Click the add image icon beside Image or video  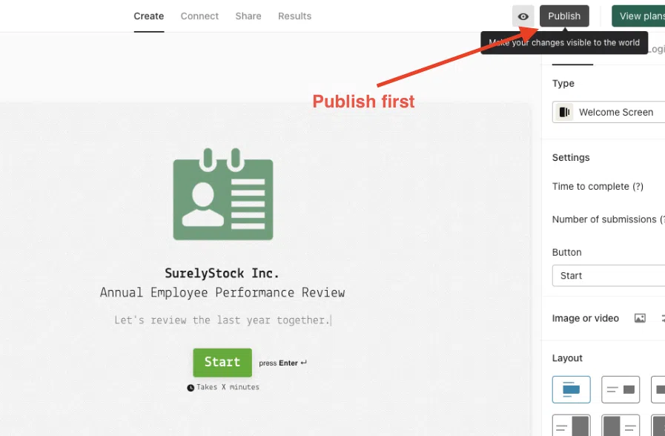(x=640, y=318)
